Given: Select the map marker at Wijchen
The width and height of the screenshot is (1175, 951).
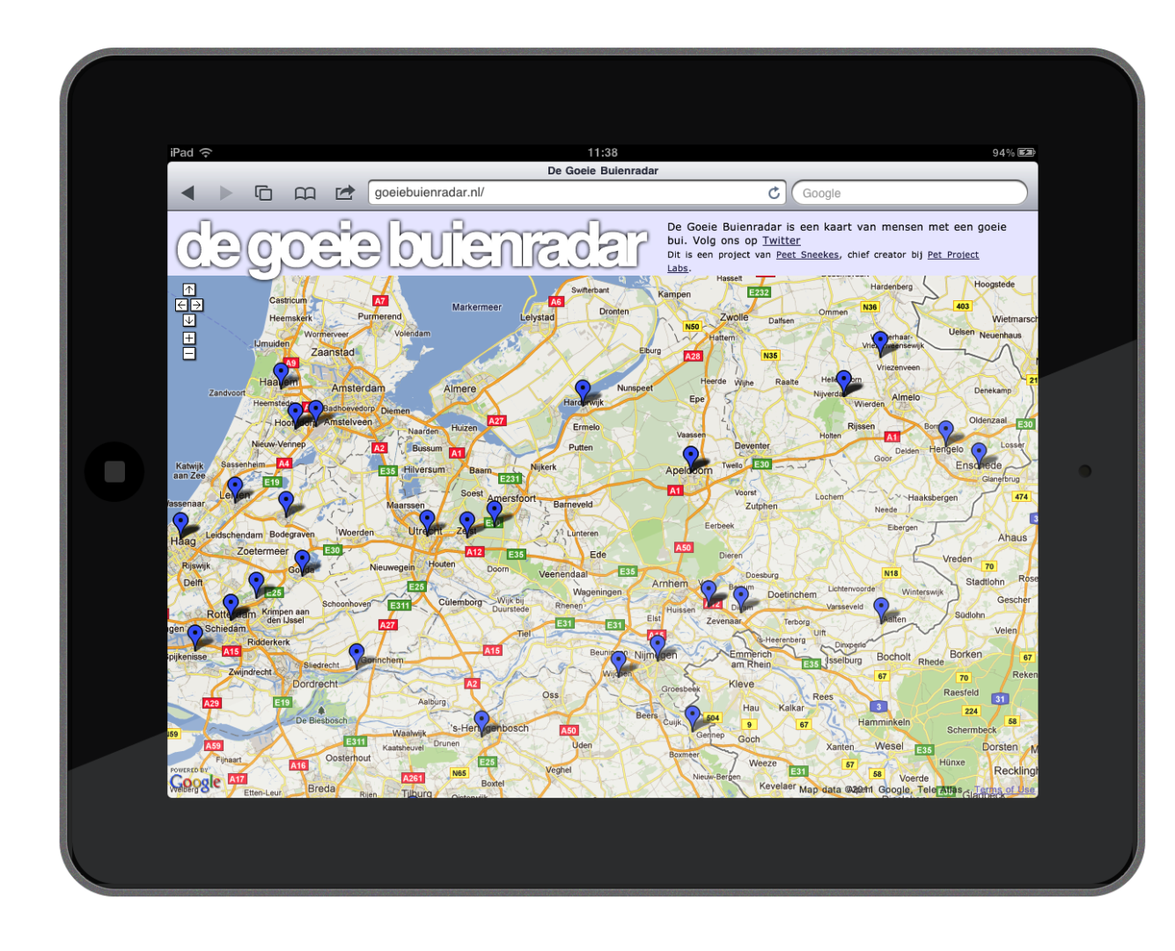Looking at the screenshot, I should click(619, 662).
